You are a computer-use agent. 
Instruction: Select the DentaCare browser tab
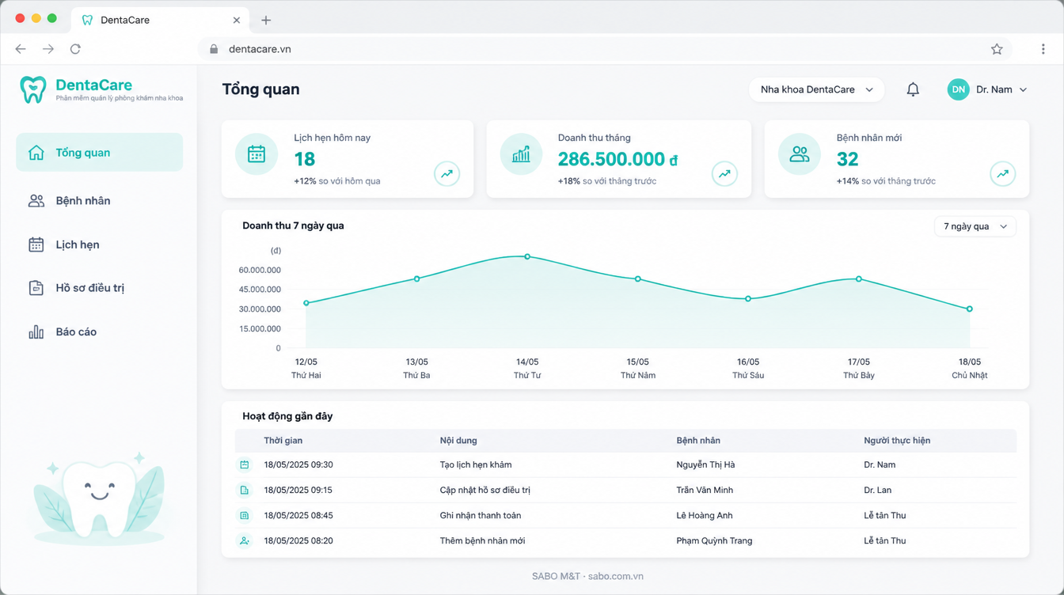pos(160,21)
